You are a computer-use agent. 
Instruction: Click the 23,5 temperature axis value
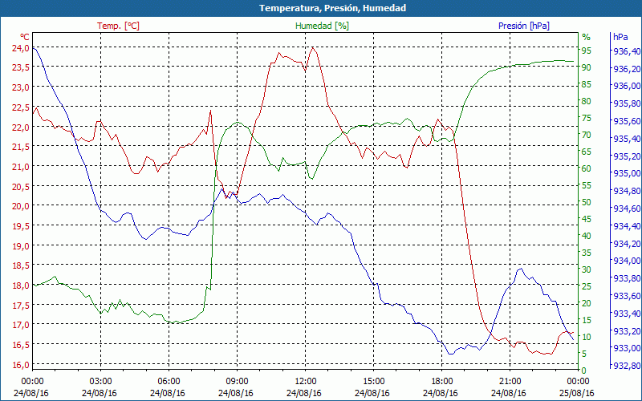(21, 67)
